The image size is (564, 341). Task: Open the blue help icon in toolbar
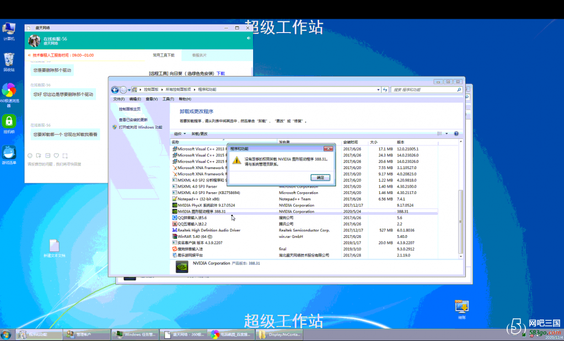[x=456, y=134]
